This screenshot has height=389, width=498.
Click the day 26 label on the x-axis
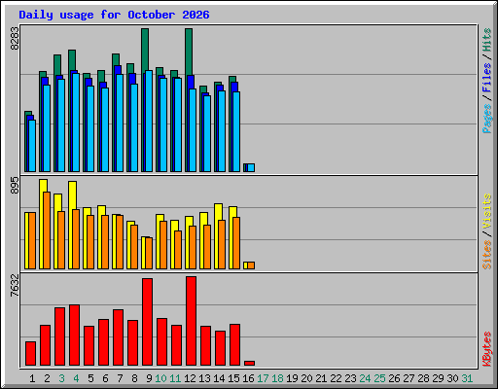coord(394,378)
